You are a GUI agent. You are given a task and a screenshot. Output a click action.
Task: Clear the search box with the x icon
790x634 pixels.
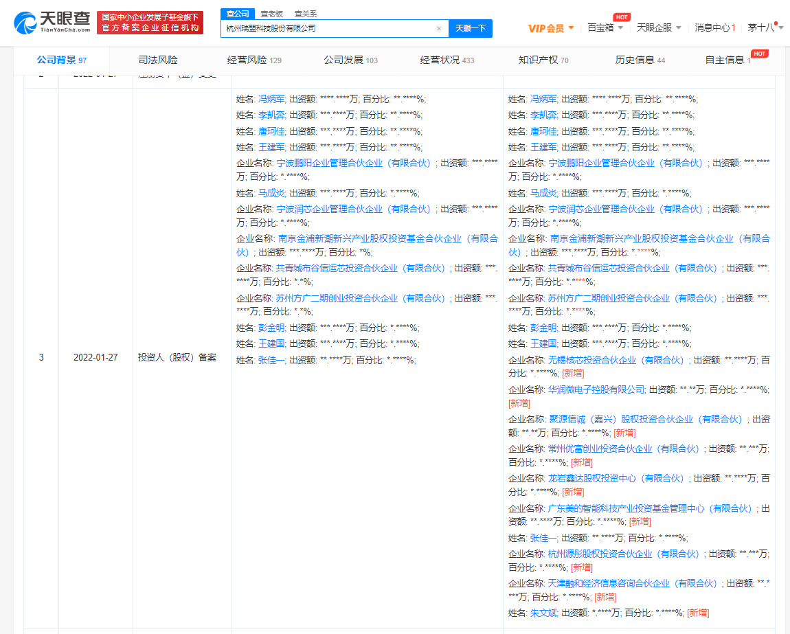coord(439,28)
